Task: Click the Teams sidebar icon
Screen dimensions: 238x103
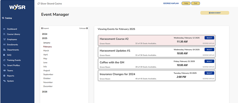Action: point(4,70)
